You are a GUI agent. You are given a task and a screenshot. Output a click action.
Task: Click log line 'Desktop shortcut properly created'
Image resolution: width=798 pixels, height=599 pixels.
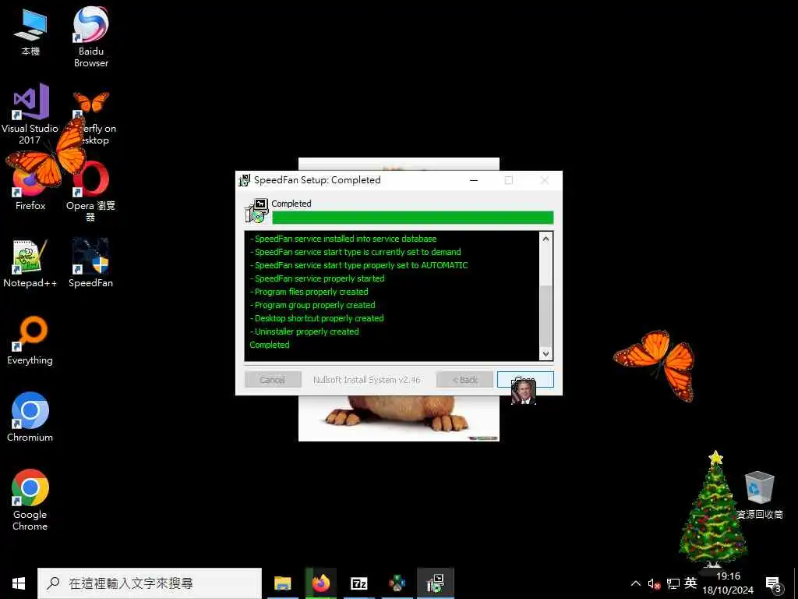coord(319,318)
